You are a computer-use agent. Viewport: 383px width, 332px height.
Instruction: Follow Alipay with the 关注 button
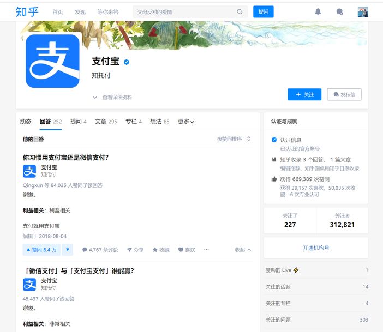coord(304,94)
